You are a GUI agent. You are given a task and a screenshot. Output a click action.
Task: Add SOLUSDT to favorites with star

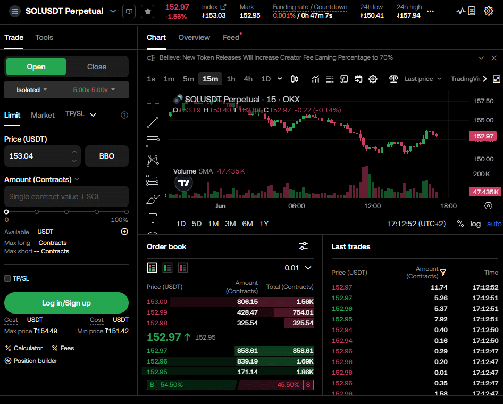[148, 12]
